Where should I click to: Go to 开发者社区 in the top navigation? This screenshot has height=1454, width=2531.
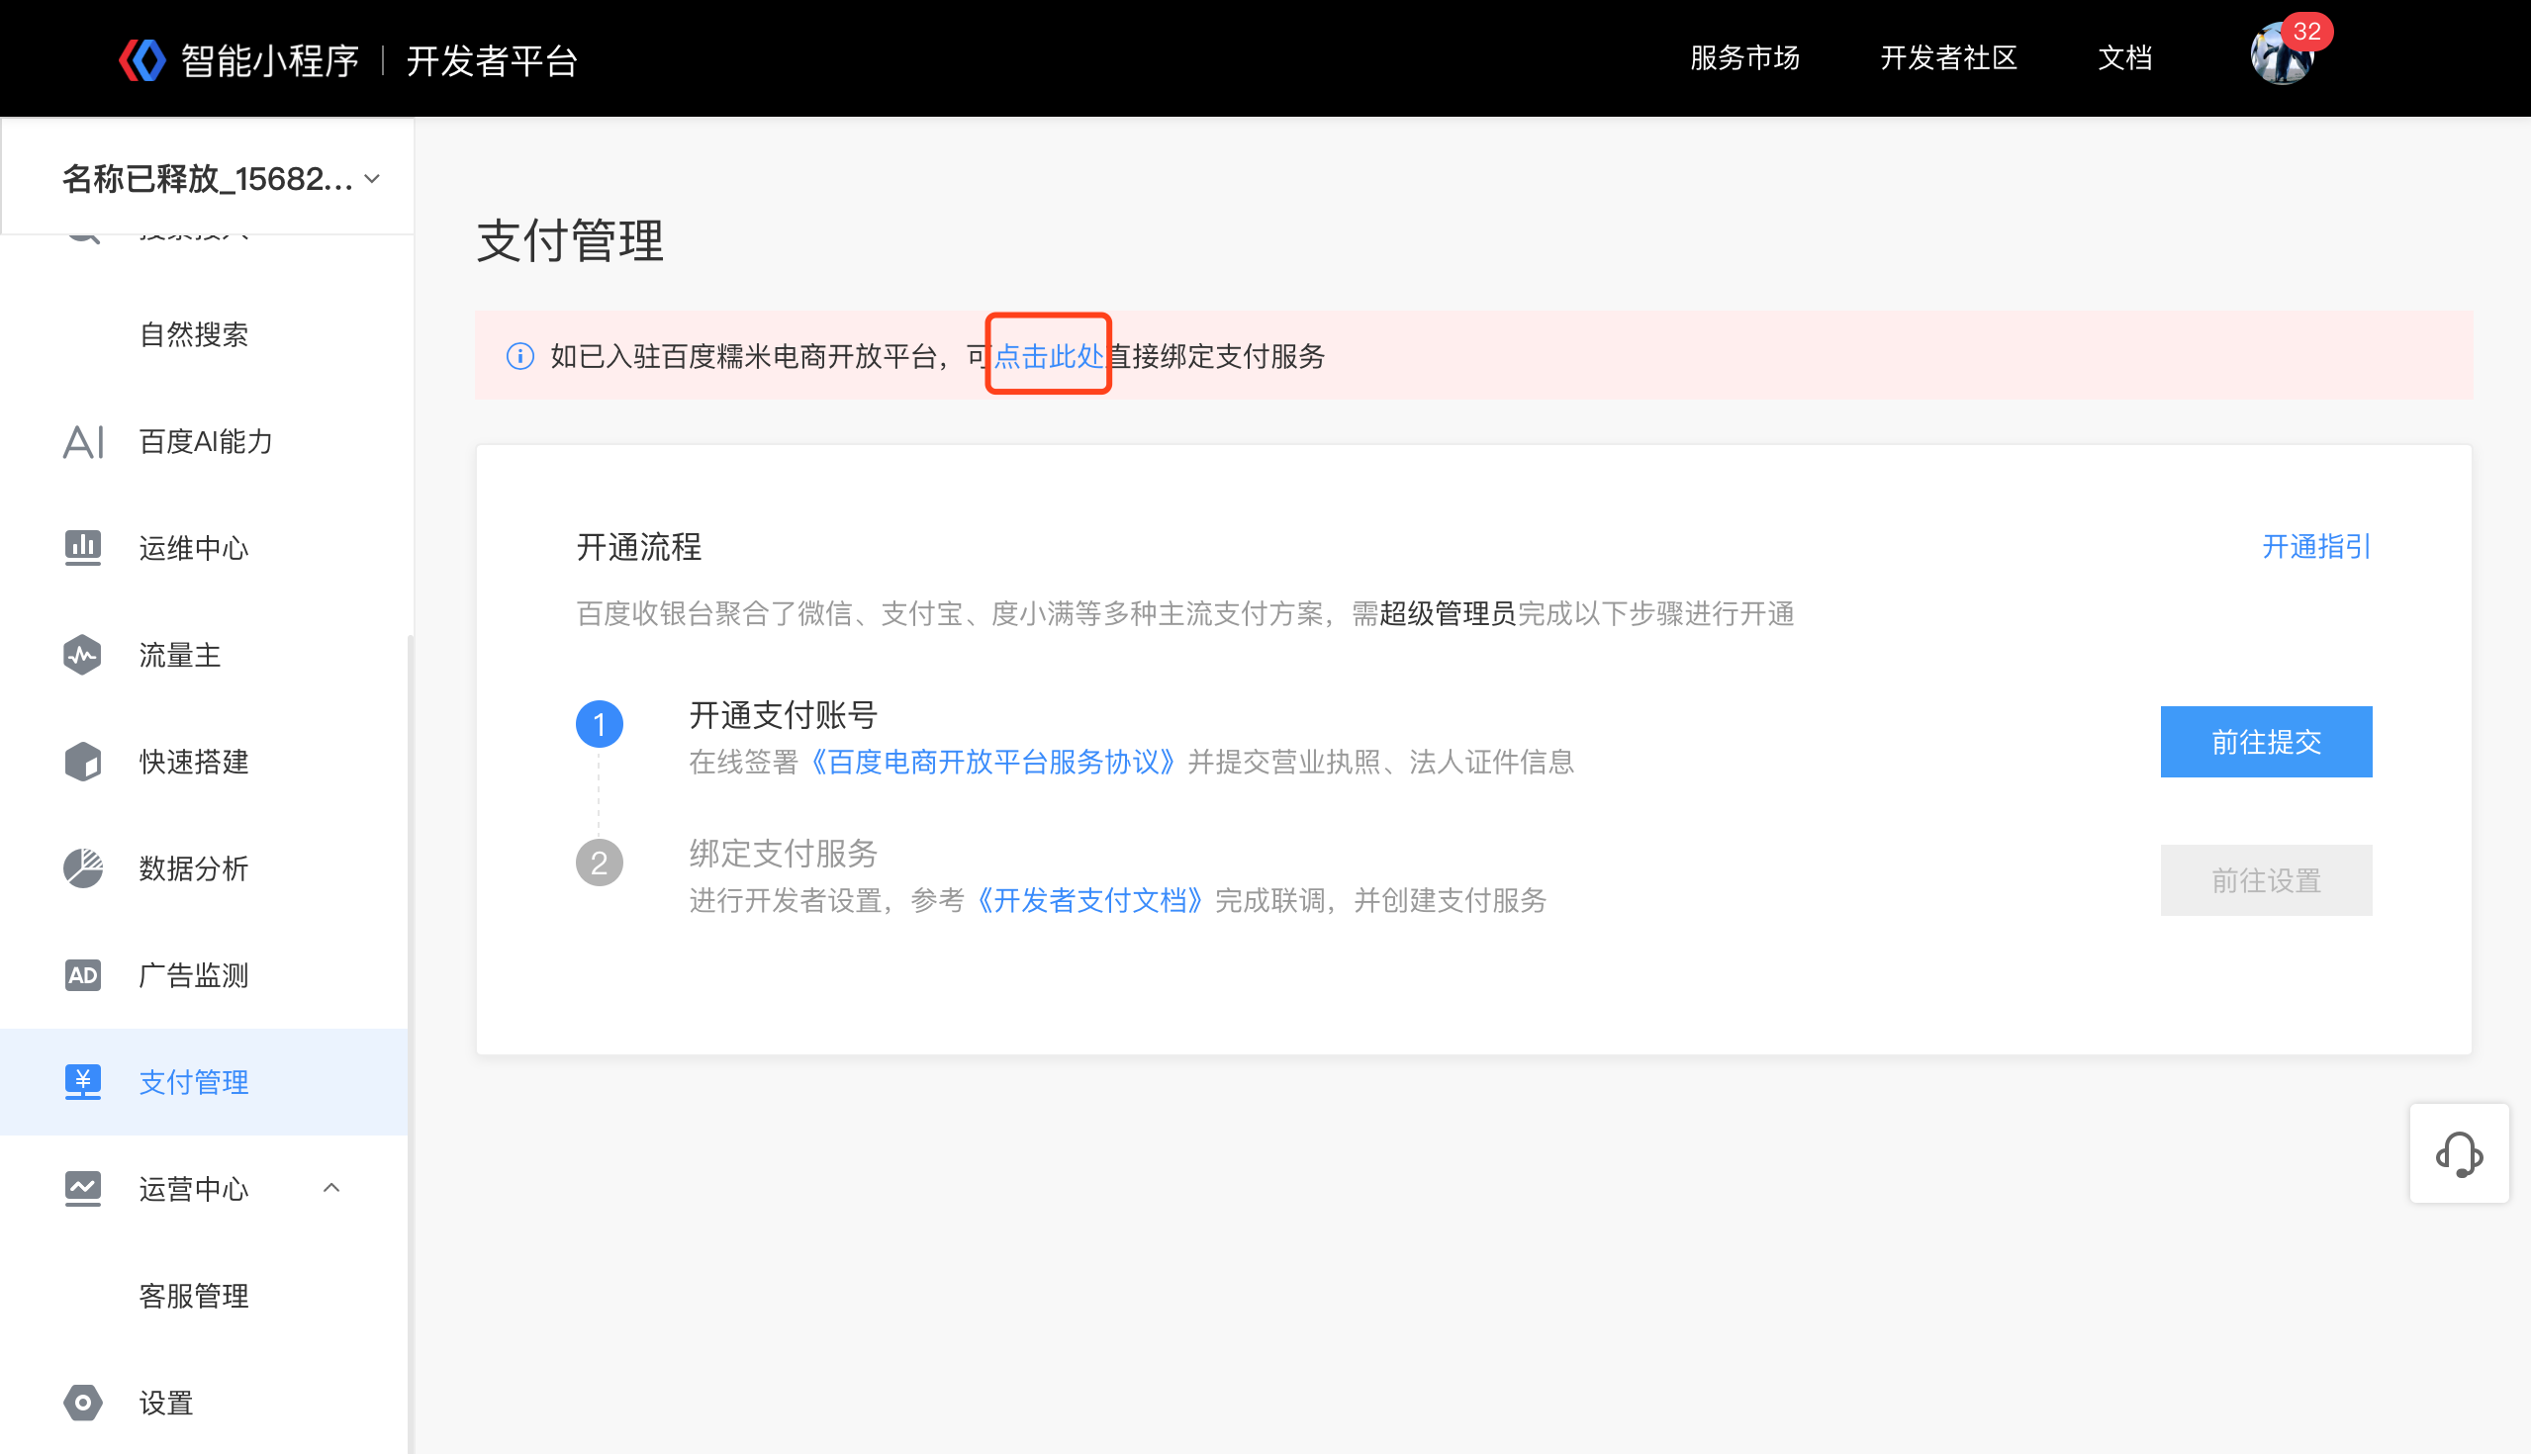[x=1947, y=58]
